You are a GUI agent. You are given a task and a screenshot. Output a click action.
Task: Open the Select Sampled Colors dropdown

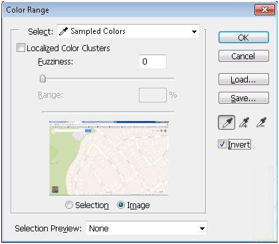click(128, 31)
